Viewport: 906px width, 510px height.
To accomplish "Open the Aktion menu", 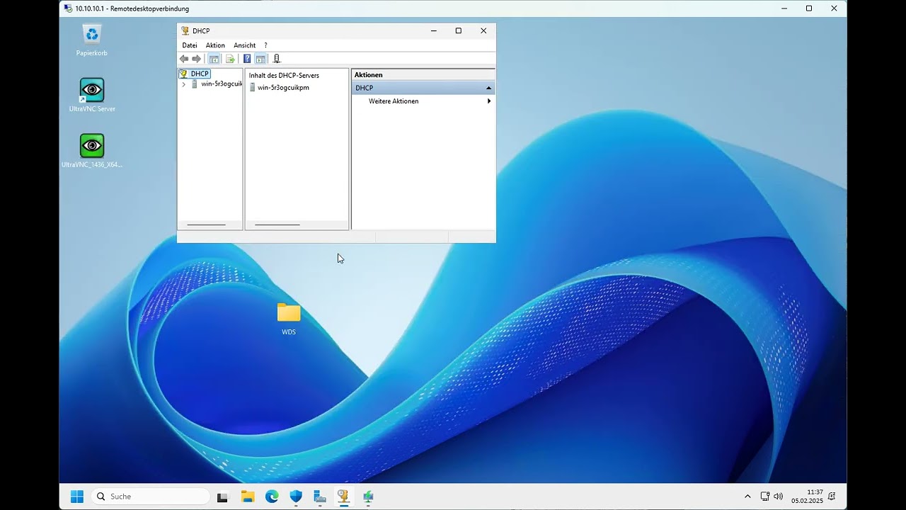I will click(215, 45).
